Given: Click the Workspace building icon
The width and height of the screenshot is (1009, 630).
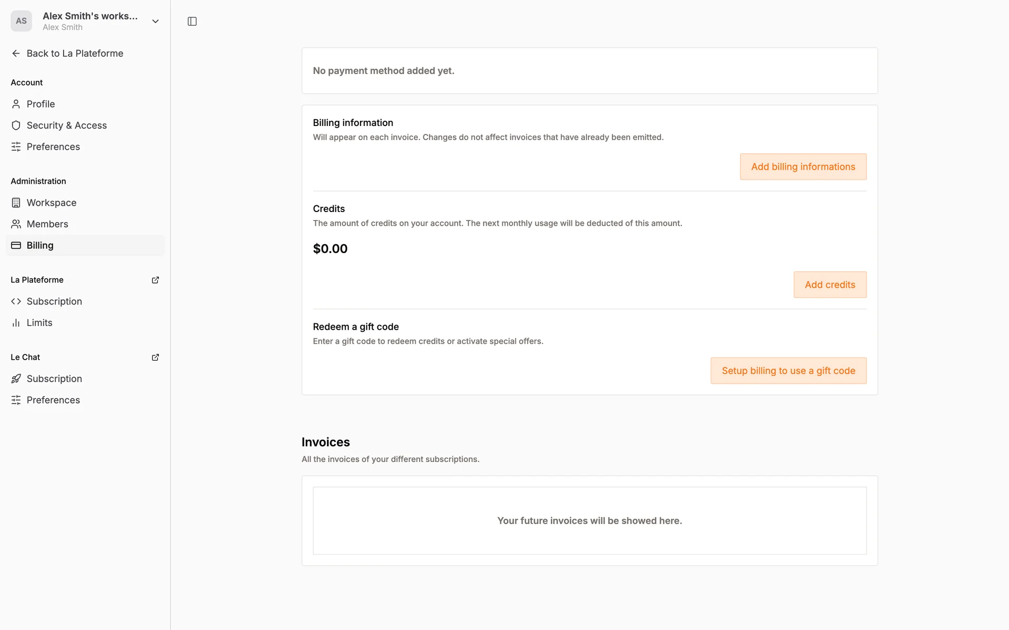Looking at the screenshot, I should click(x=16, y=203).
